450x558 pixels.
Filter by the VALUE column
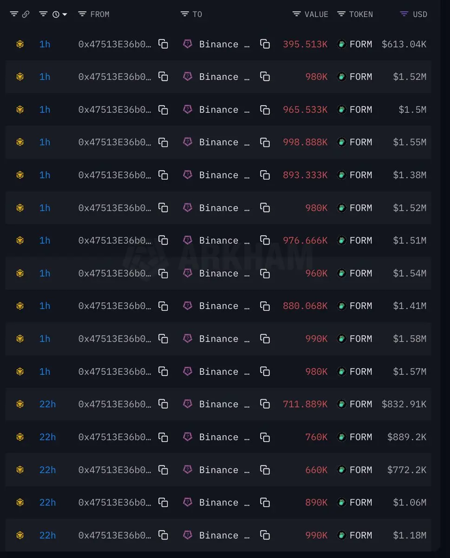coord(296,14)
